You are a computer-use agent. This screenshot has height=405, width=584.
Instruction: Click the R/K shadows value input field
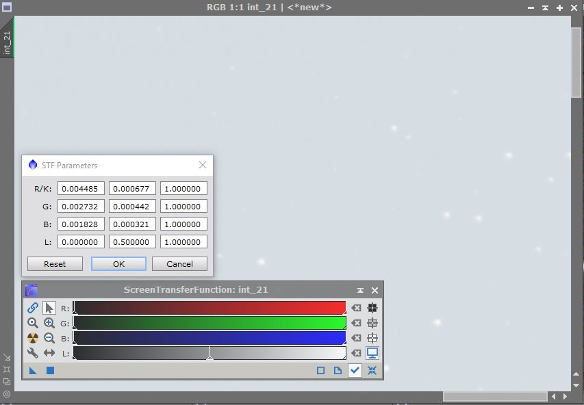(x=81, y=189)
